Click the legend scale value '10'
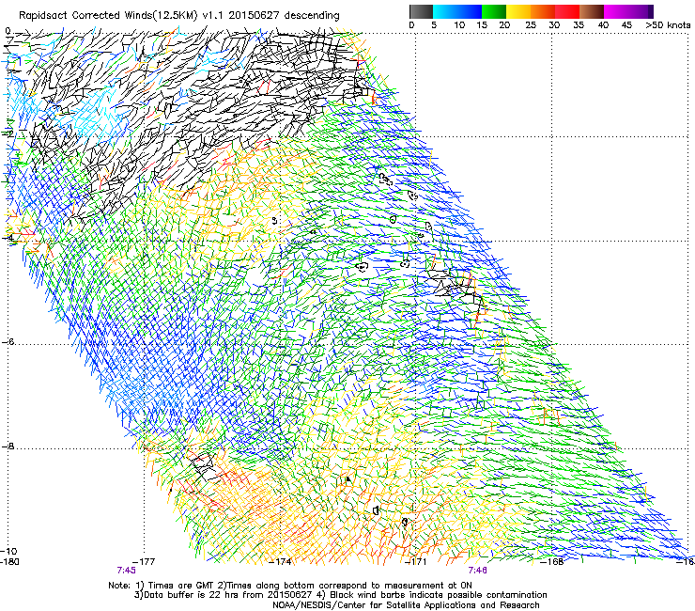695x611 pixels. click(x=459, y=25)
